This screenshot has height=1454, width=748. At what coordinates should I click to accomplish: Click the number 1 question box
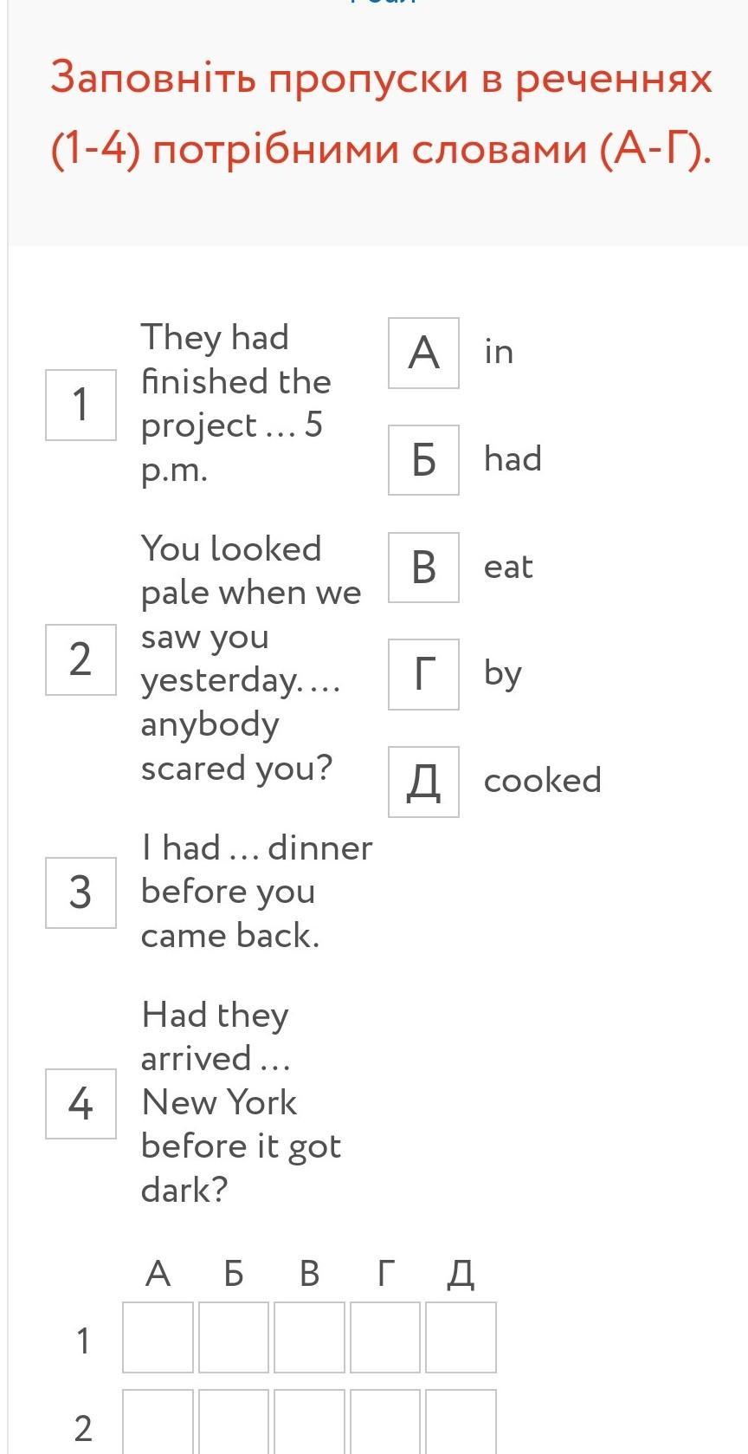81,405
